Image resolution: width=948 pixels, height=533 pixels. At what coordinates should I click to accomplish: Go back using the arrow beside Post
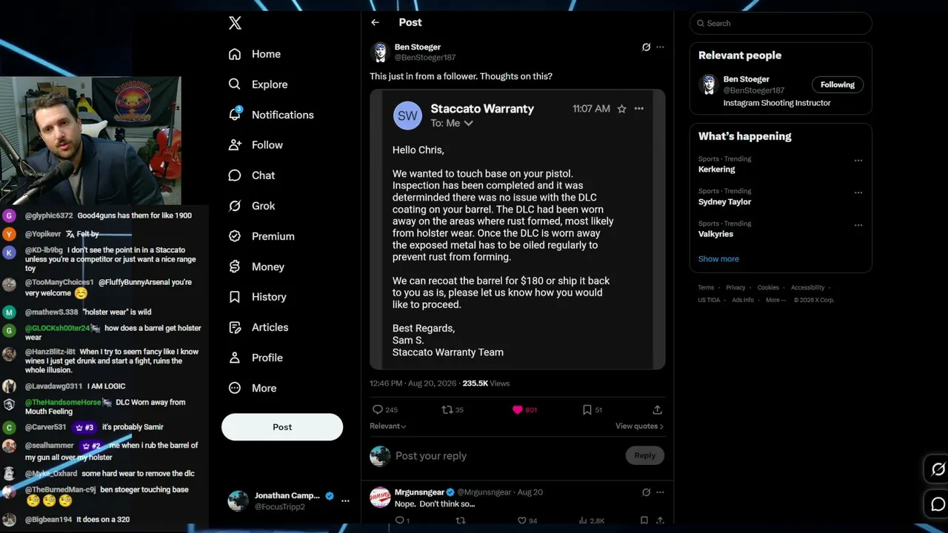(375, 23)
